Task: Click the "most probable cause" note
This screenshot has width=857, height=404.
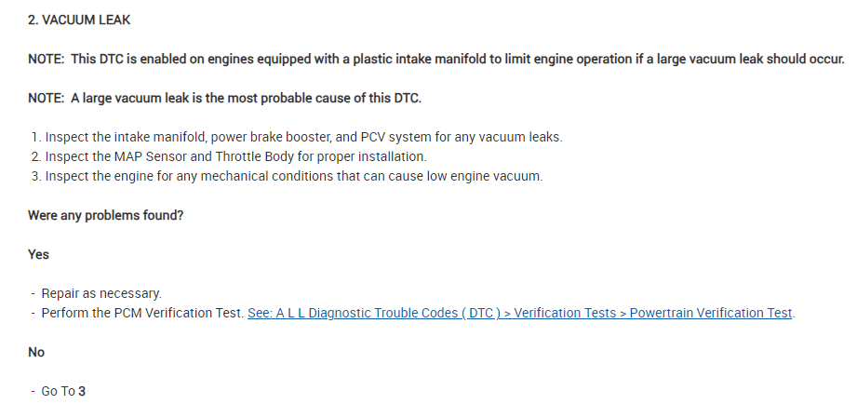Action: (225, 98)
